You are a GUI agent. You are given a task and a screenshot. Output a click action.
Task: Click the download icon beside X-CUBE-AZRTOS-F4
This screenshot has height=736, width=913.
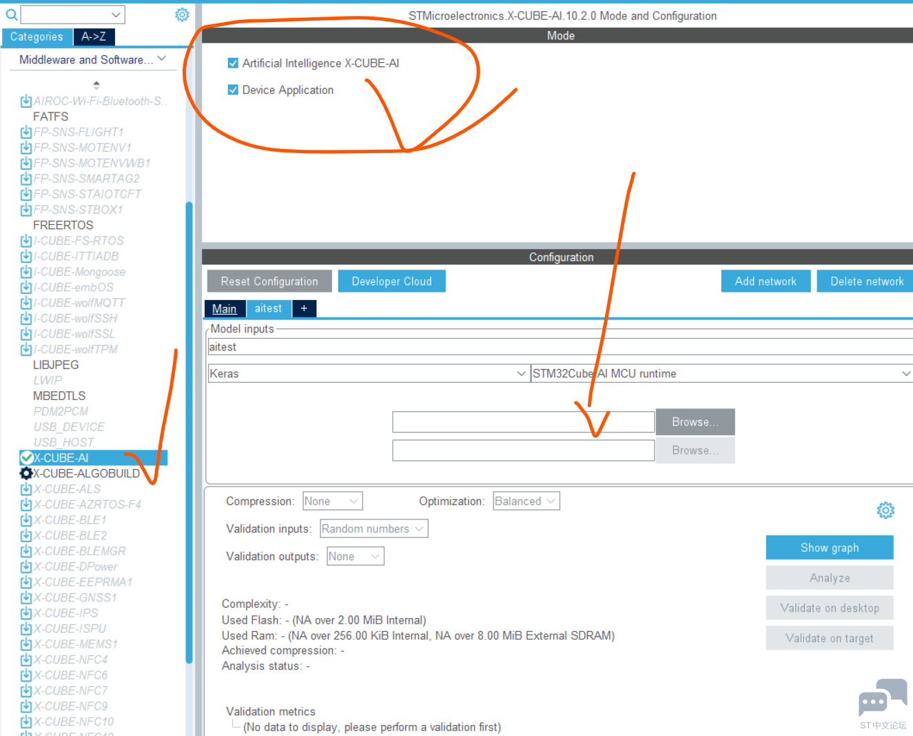pos(26,505)
